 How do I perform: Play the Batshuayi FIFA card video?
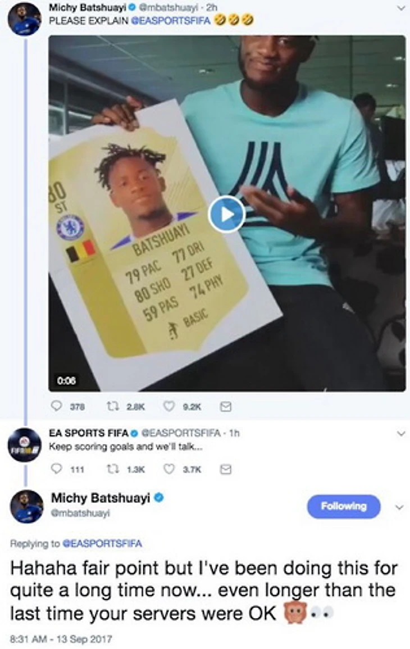click(226, 215)
